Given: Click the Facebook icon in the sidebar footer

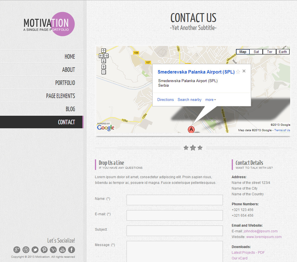Looking at the screenshot, I should pyautogui.click(x=72, y=250).
